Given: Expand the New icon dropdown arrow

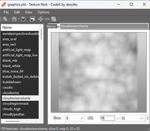Looking at the screenshot, I should (x=10, y=19).
